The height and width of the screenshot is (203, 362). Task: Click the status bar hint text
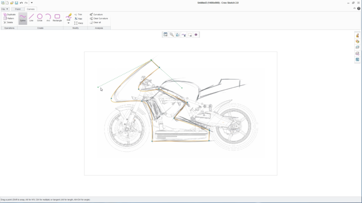coord(45,200)
